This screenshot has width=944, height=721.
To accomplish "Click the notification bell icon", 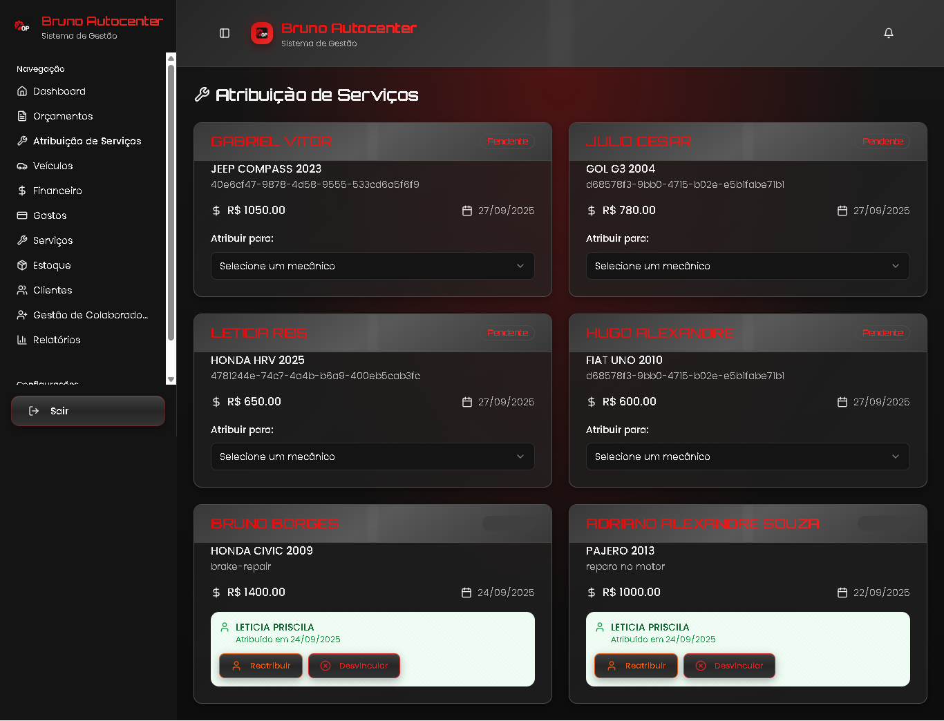I will click(889, 33).
